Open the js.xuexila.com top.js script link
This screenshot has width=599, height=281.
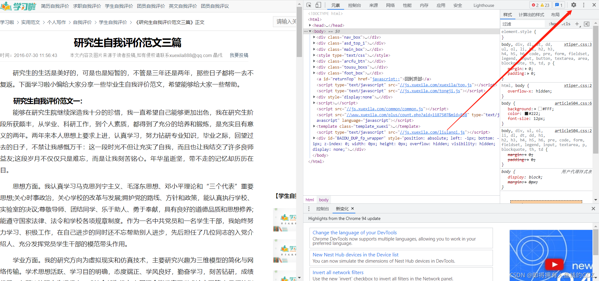(x=436, y=85)
